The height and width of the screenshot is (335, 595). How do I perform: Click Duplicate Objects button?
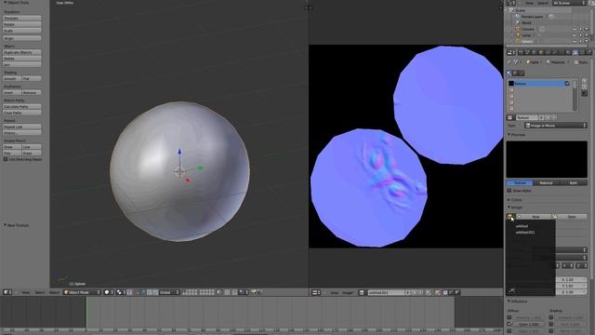tap(22, 52)
